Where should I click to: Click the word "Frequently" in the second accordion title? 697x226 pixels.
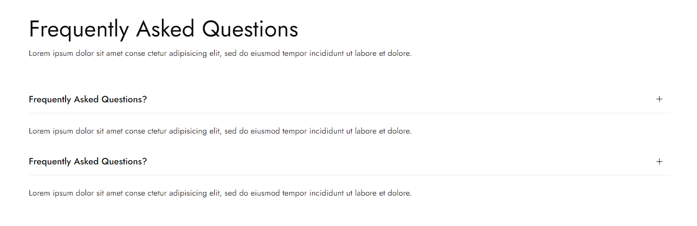[x=50, y=162]
